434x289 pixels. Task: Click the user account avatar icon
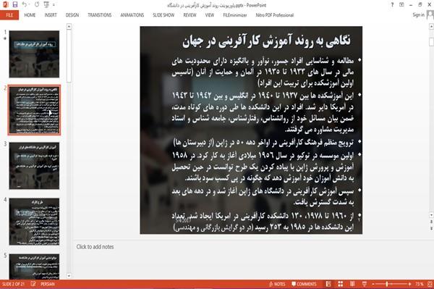coord(430,14)
